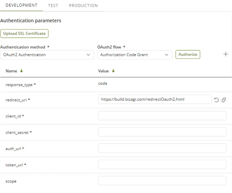Focus the client_id input field
This screenshot has height=193, width=232.
[162, 116]
